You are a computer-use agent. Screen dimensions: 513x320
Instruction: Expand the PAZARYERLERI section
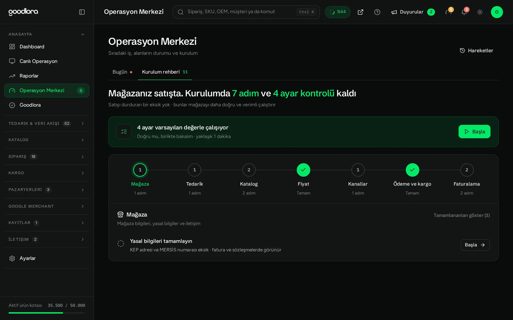[47, 190]
